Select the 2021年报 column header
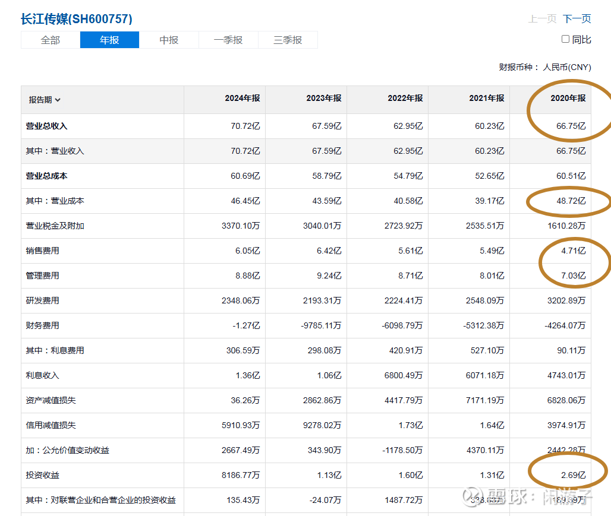This screenshot has height=516, width=611. 487,98
